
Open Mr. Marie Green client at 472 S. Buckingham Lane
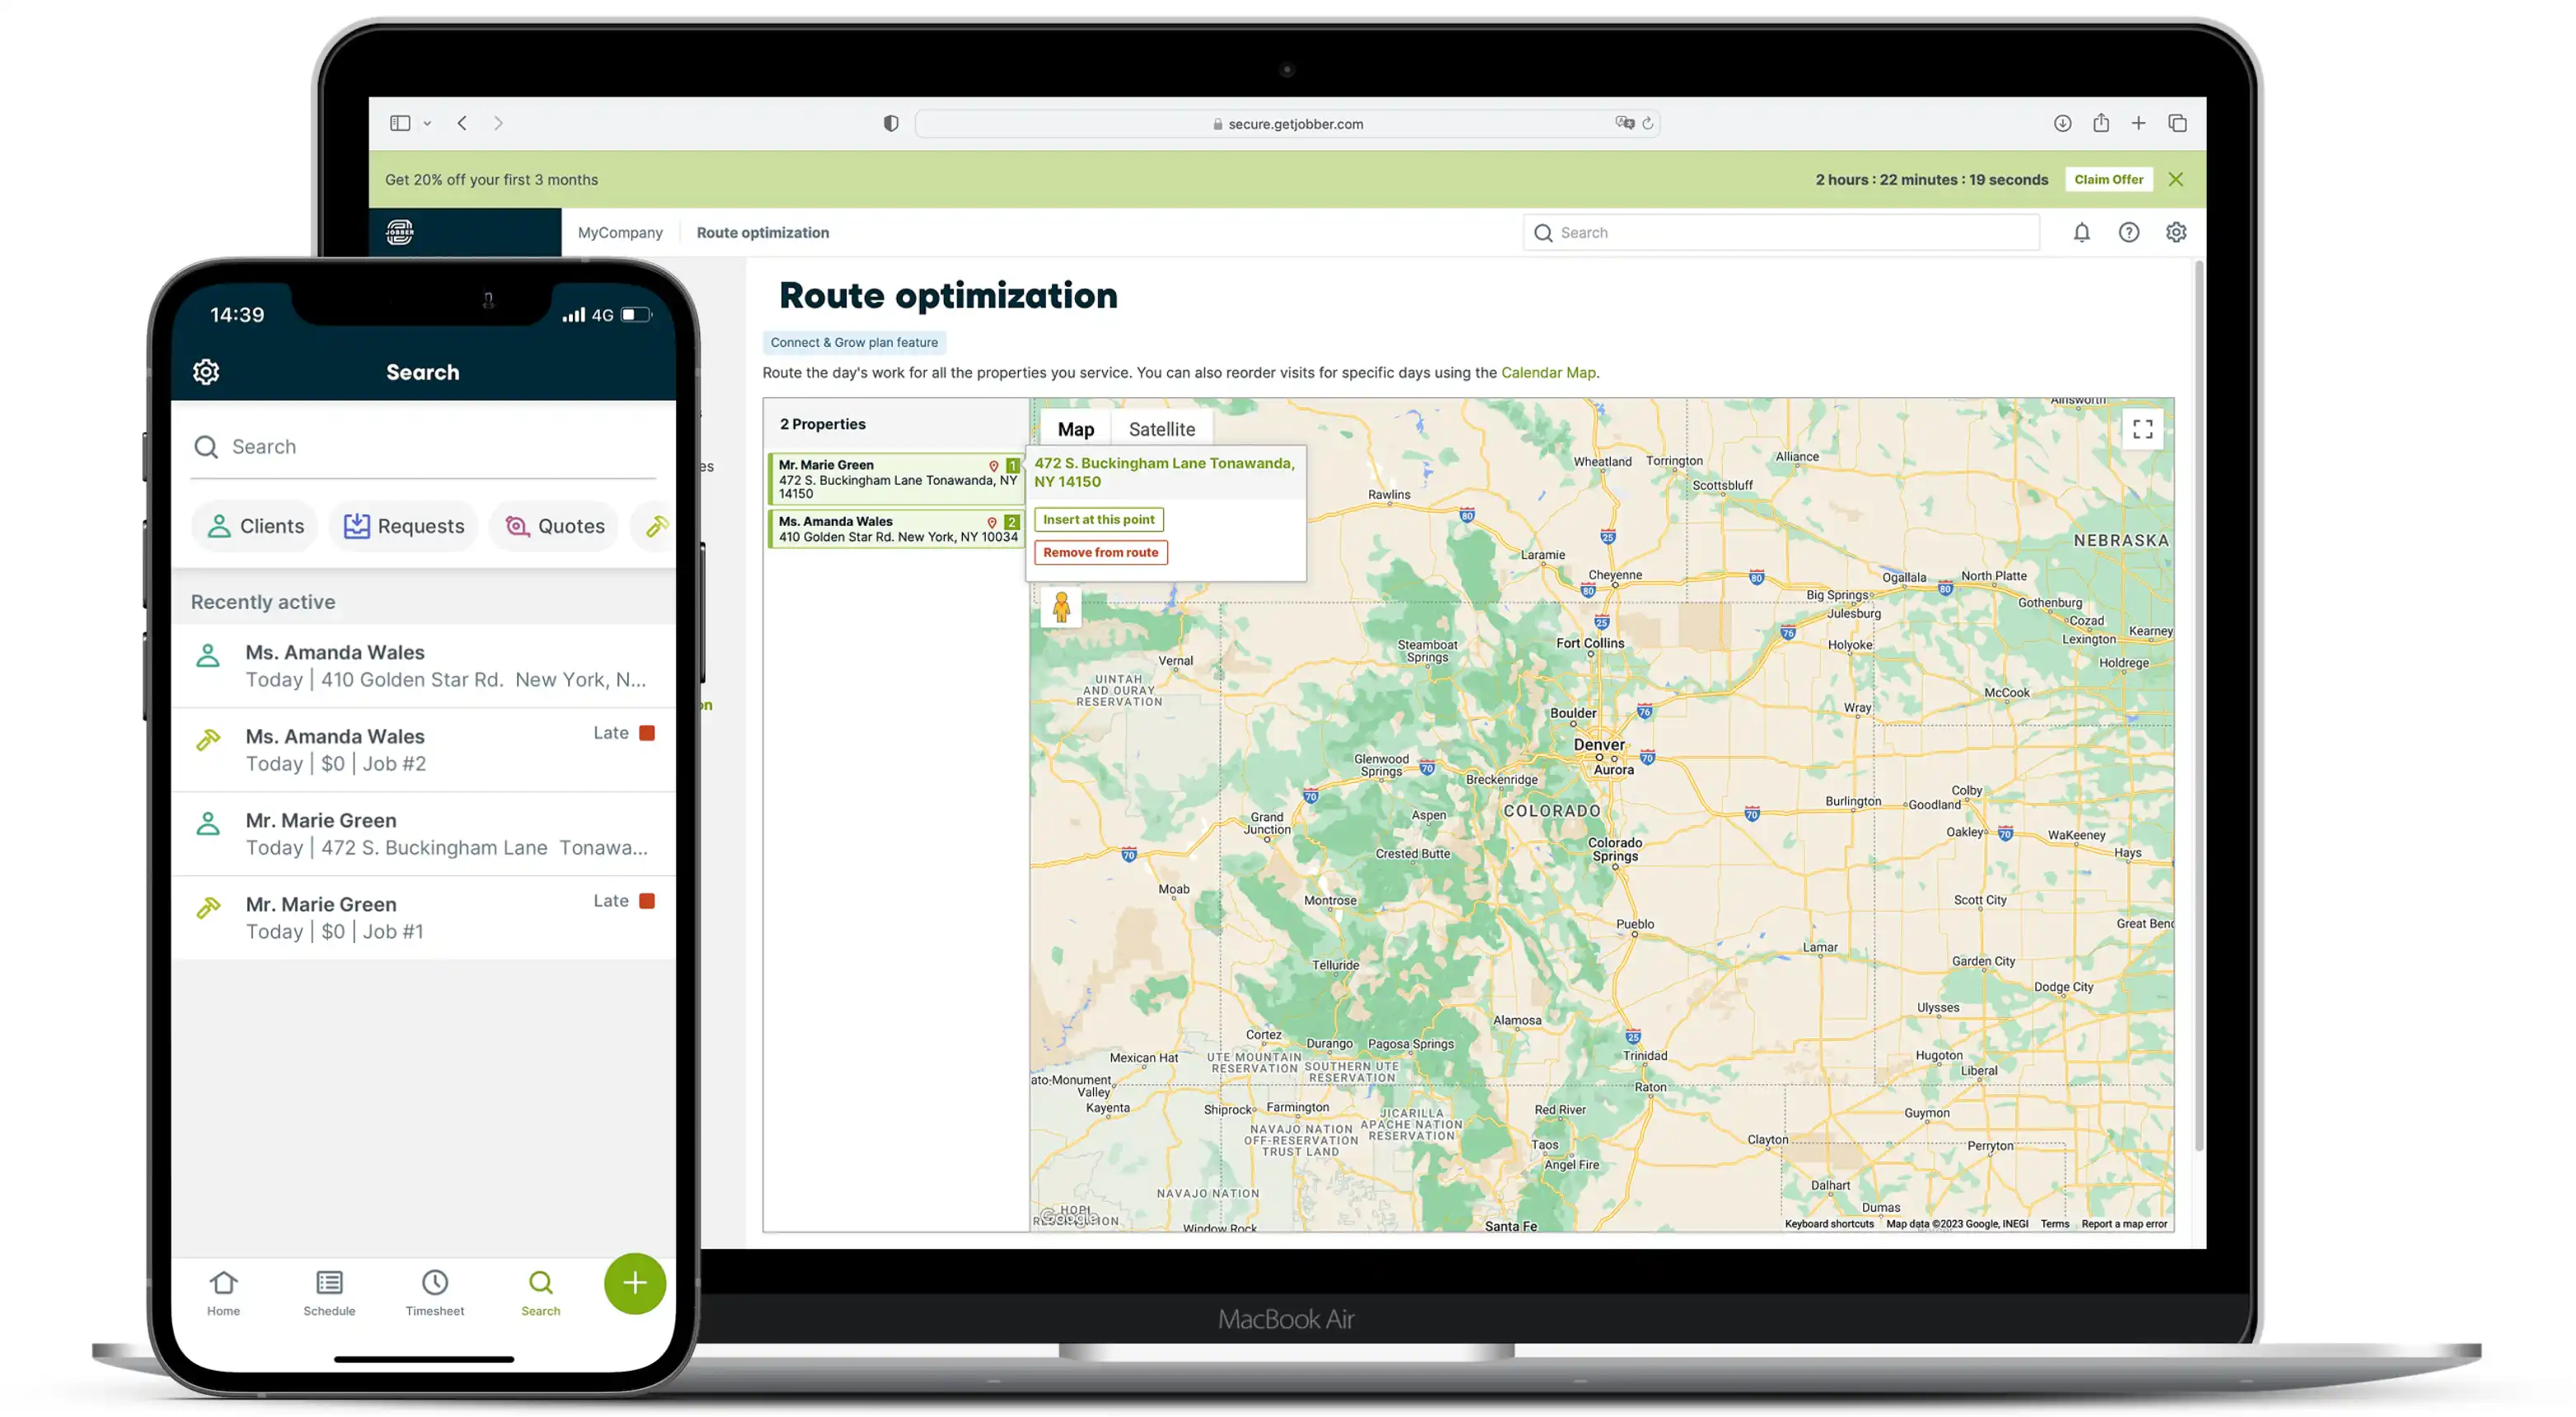424,834
